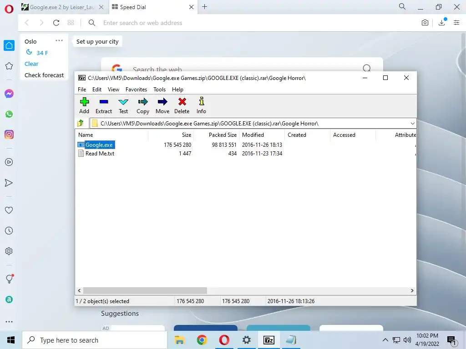466x349 pixels.
Task: Open Instagram in Opera sidebar
Action: pyautogui.click(x=9, y=135)
